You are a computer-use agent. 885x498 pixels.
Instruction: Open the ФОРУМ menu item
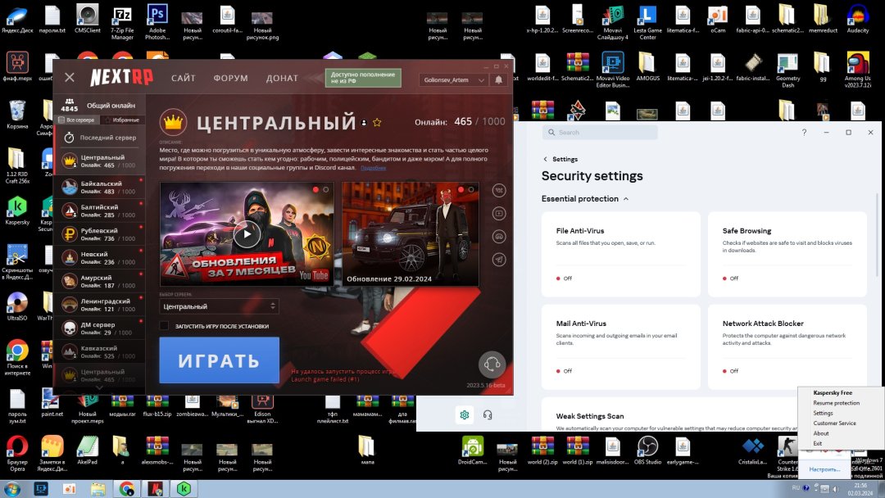tap(231, 79)
